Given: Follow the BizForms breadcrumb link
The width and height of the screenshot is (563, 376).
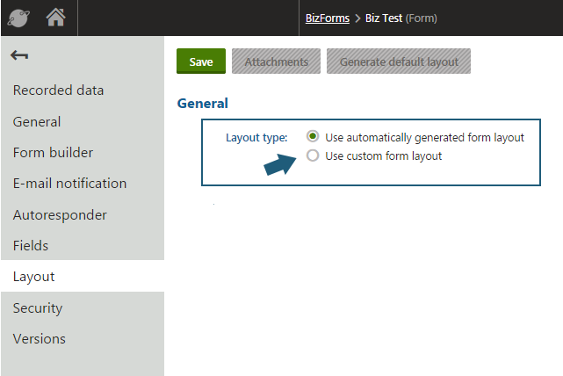Looking at the screenshot, I should point(327,18).
